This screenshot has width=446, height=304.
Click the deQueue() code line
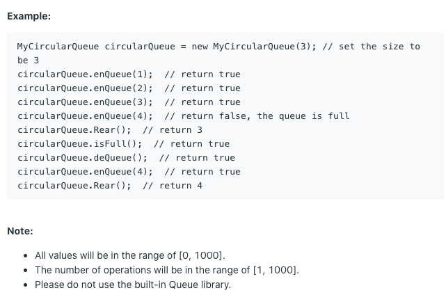click(x=127, y=158)
